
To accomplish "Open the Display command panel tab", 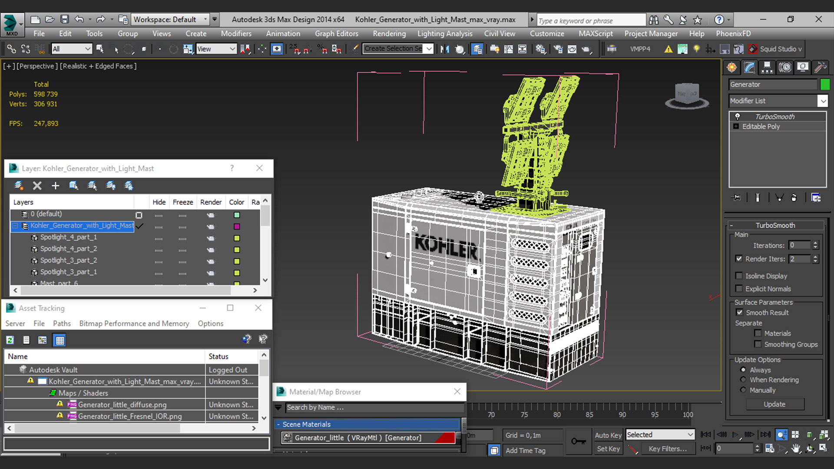I will pyautogui.click(x=803, y=67).
